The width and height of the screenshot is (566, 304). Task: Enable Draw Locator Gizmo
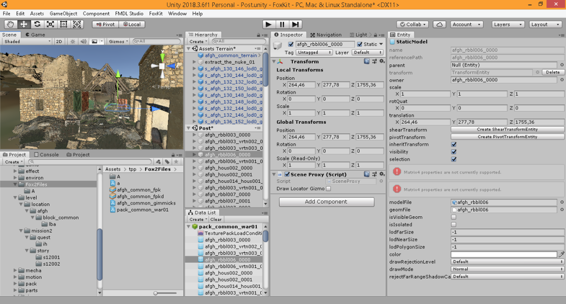pyautogui.click(x=328, y=188)
